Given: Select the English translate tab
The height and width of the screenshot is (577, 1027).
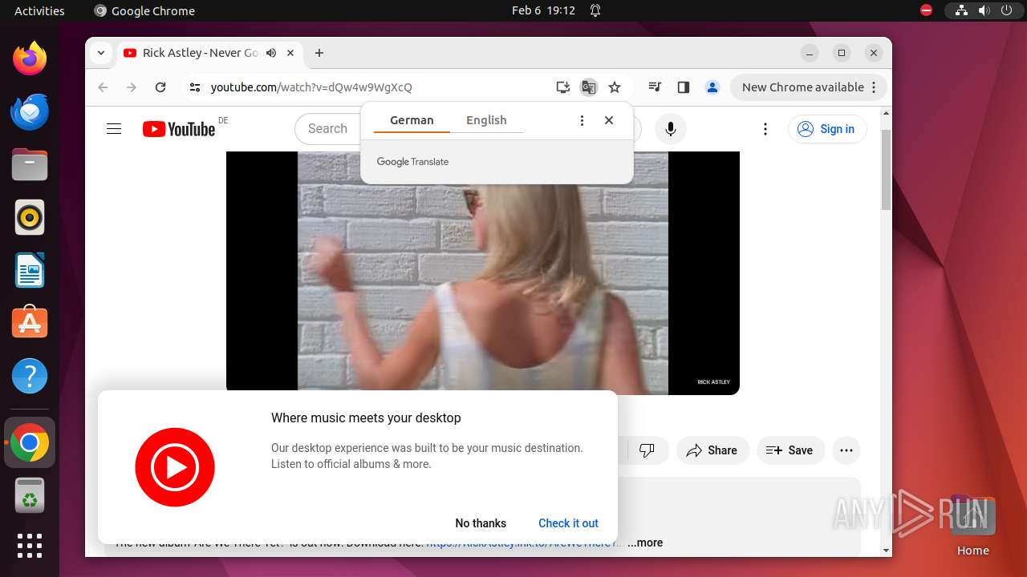Looking at the screenshot, I should pyautogui.click(x=486, y=120).
